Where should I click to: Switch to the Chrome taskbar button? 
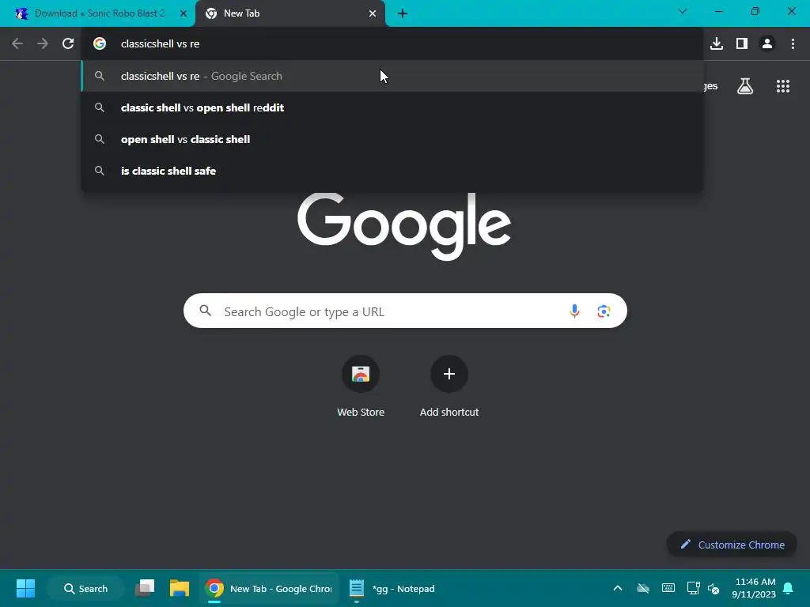(x=269, y=588)
